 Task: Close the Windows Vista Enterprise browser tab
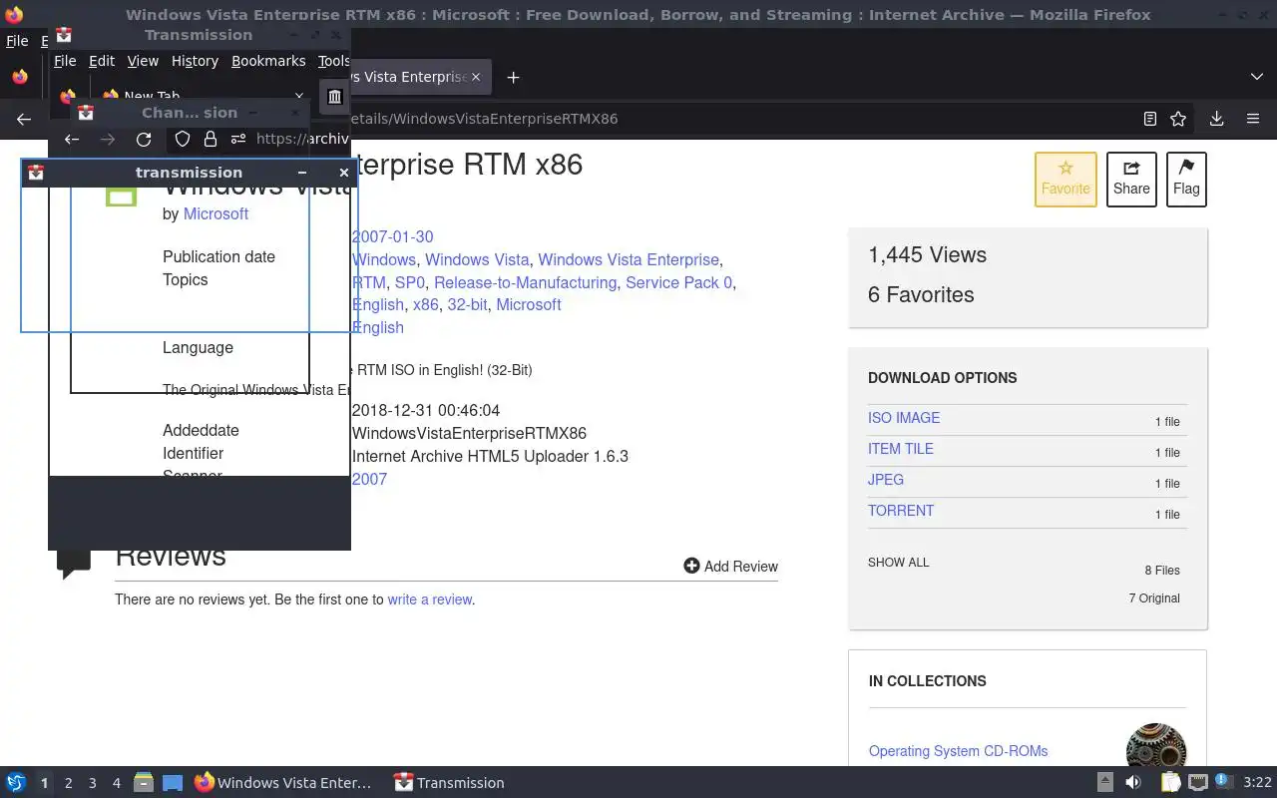(476, 77)
